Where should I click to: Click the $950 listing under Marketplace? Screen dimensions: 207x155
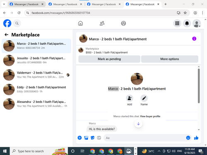pos(106,52)
